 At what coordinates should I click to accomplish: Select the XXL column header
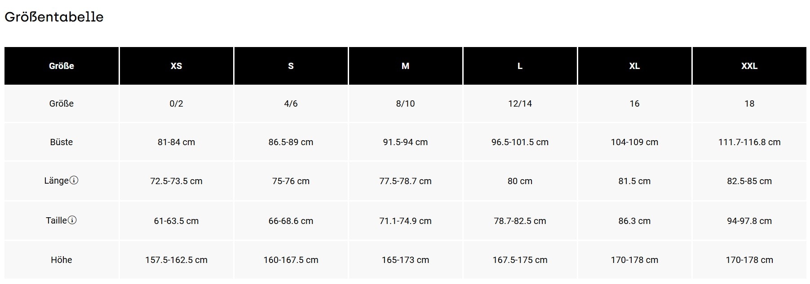[749, 66]
